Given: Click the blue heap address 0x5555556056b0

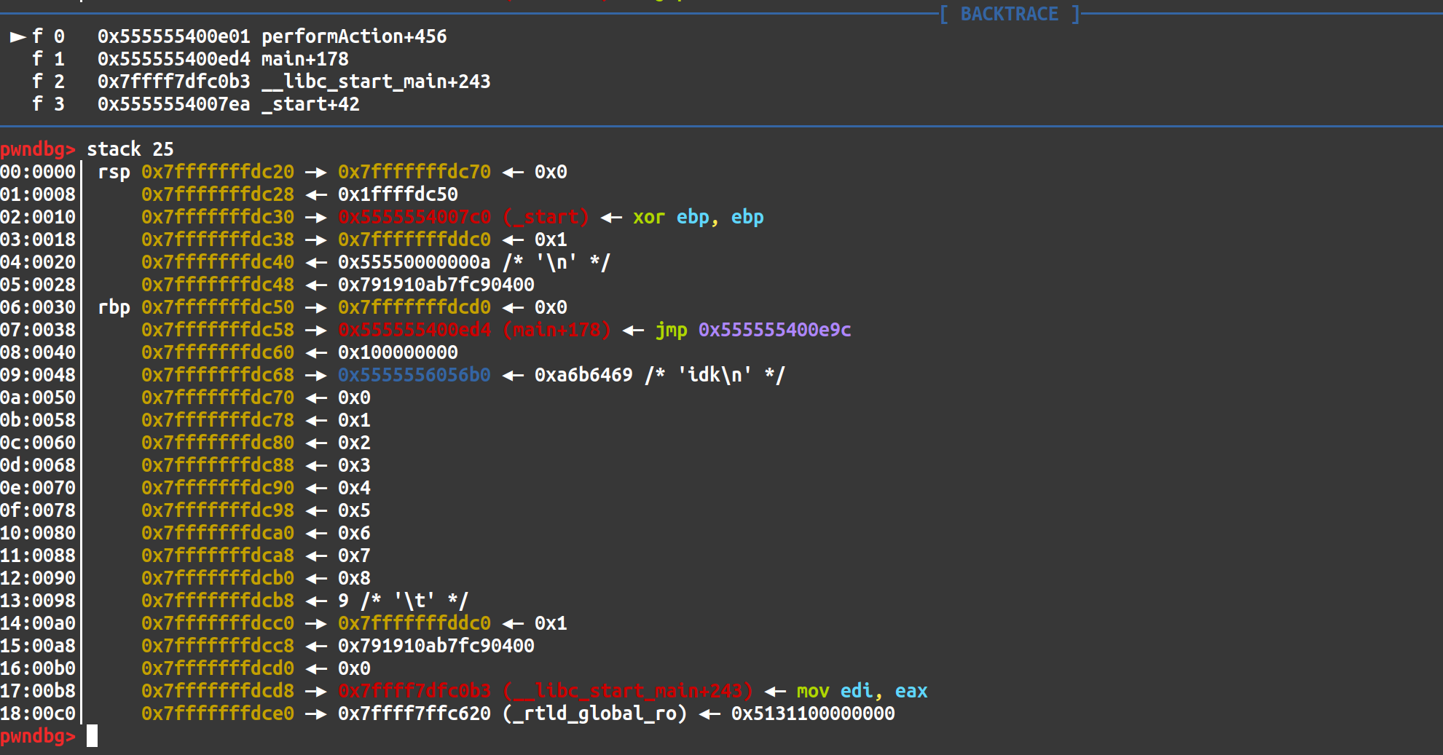Looking at the screenshot, I should (414, 375).
